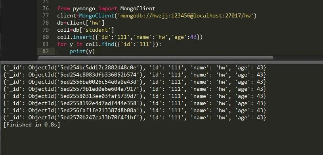Click output row with ObjectId 5ed2556ba0026c54e0a8e43d
Viewport: 323px width, 155px height.
click(135, 82)
